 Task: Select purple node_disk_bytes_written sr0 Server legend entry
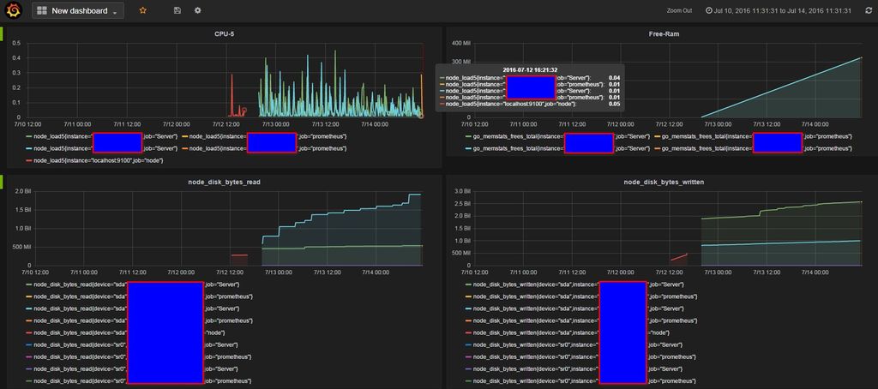click(x=574, y=369)
